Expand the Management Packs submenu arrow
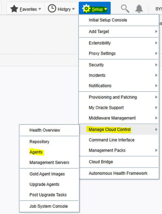The height and width of the screenshot is (214, 162). 156,150
